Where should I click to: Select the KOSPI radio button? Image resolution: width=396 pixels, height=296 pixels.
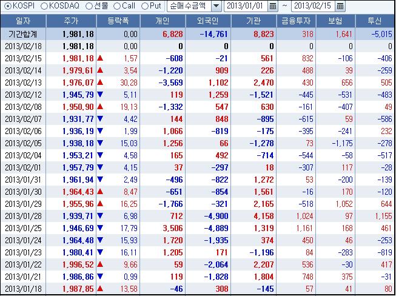click(7, 6)
